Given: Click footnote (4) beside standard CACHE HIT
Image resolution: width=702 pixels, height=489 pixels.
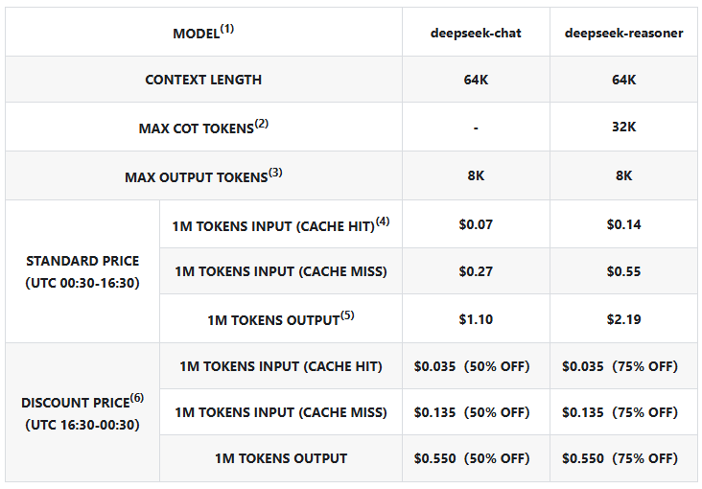Looking at the screenshot, I should (383, 221).
